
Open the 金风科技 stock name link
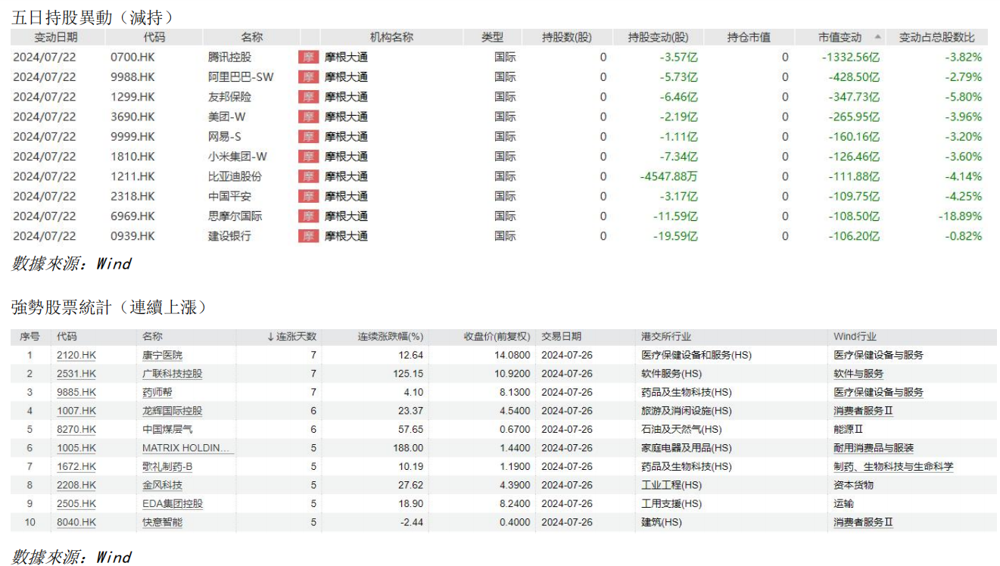pos(162,485)
